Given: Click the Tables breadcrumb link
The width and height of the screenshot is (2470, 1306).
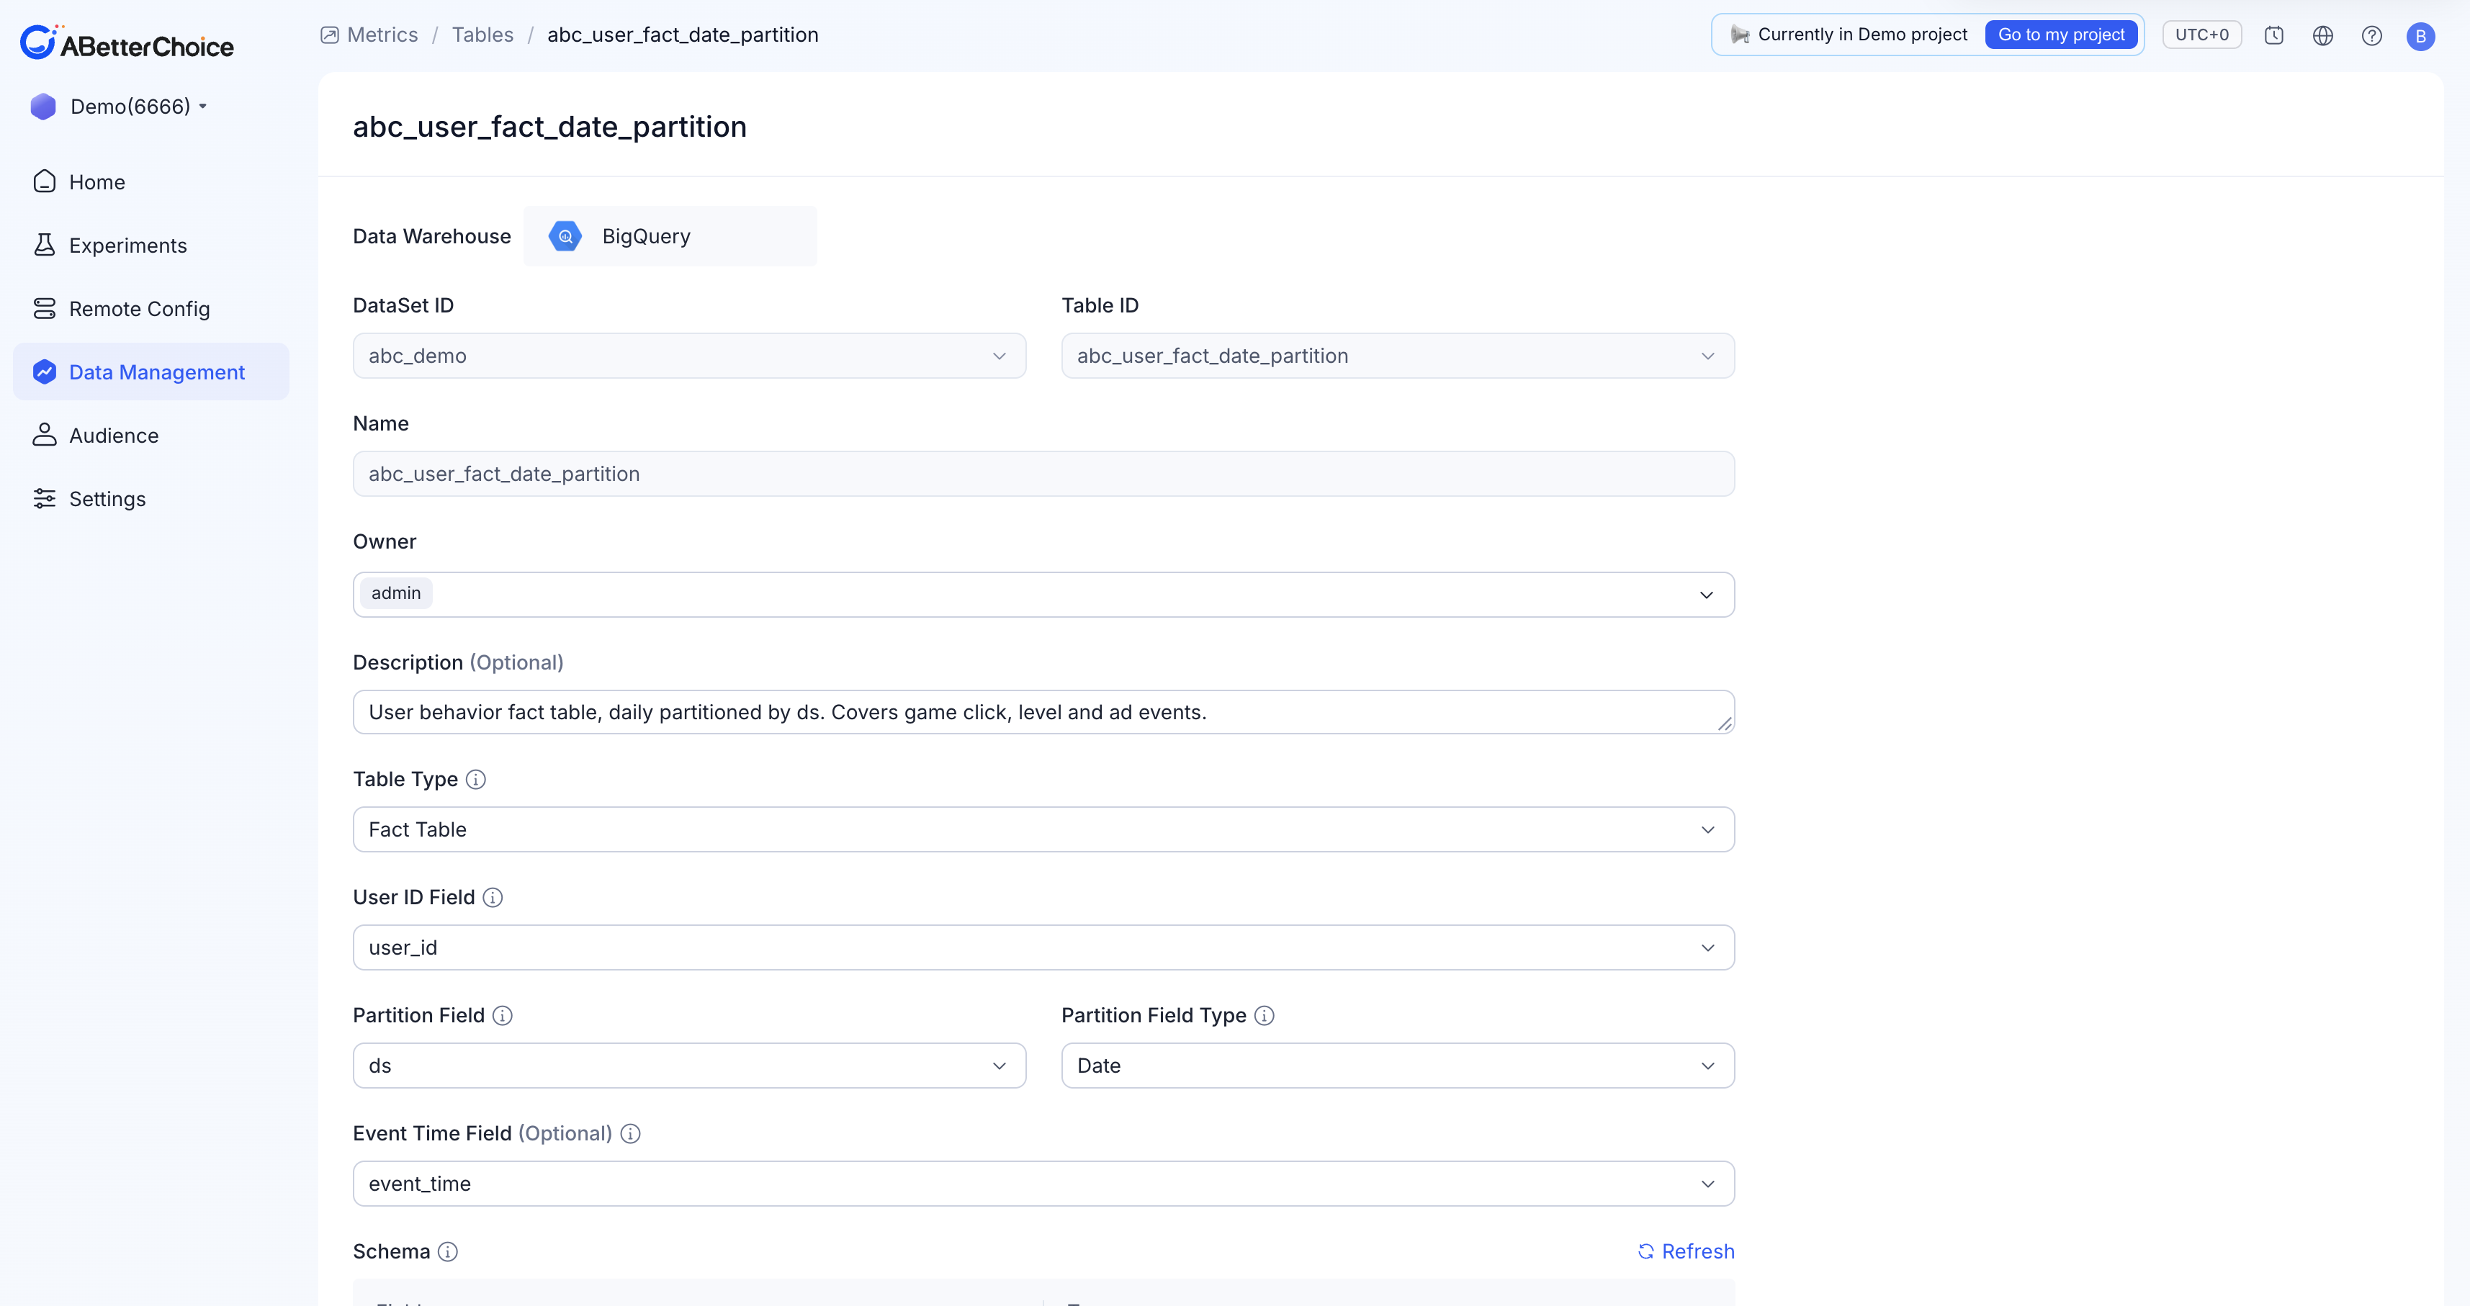Looking at the screenshot, I should [x=482, y=35].
